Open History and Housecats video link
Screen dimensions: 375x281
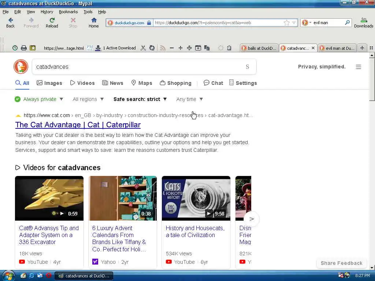point(195,232)
